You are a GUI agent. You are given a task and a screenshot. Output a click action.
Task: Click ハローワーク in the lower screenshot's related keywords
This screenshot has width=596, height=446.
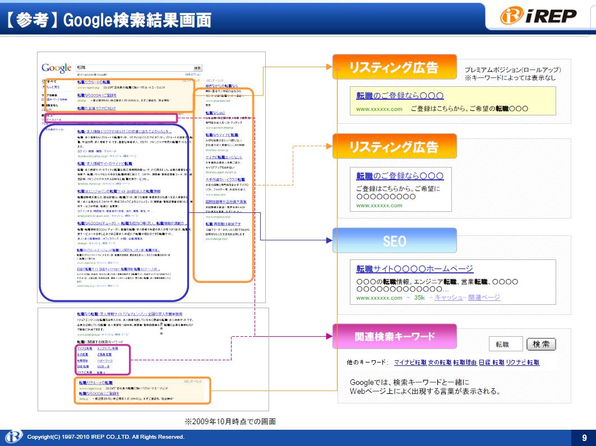click(x=105, y=360)
